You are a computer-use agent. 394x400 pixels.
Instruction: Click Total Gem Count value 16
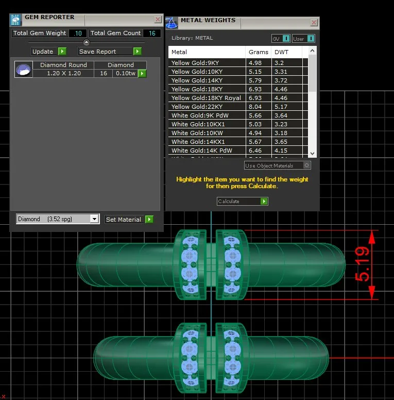[152, 33]
